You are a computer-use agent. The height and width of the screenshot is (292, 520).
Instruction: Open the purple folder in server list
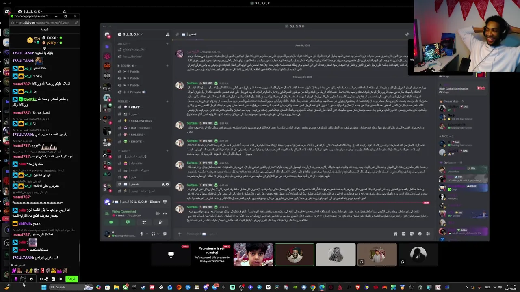(107, 46)
